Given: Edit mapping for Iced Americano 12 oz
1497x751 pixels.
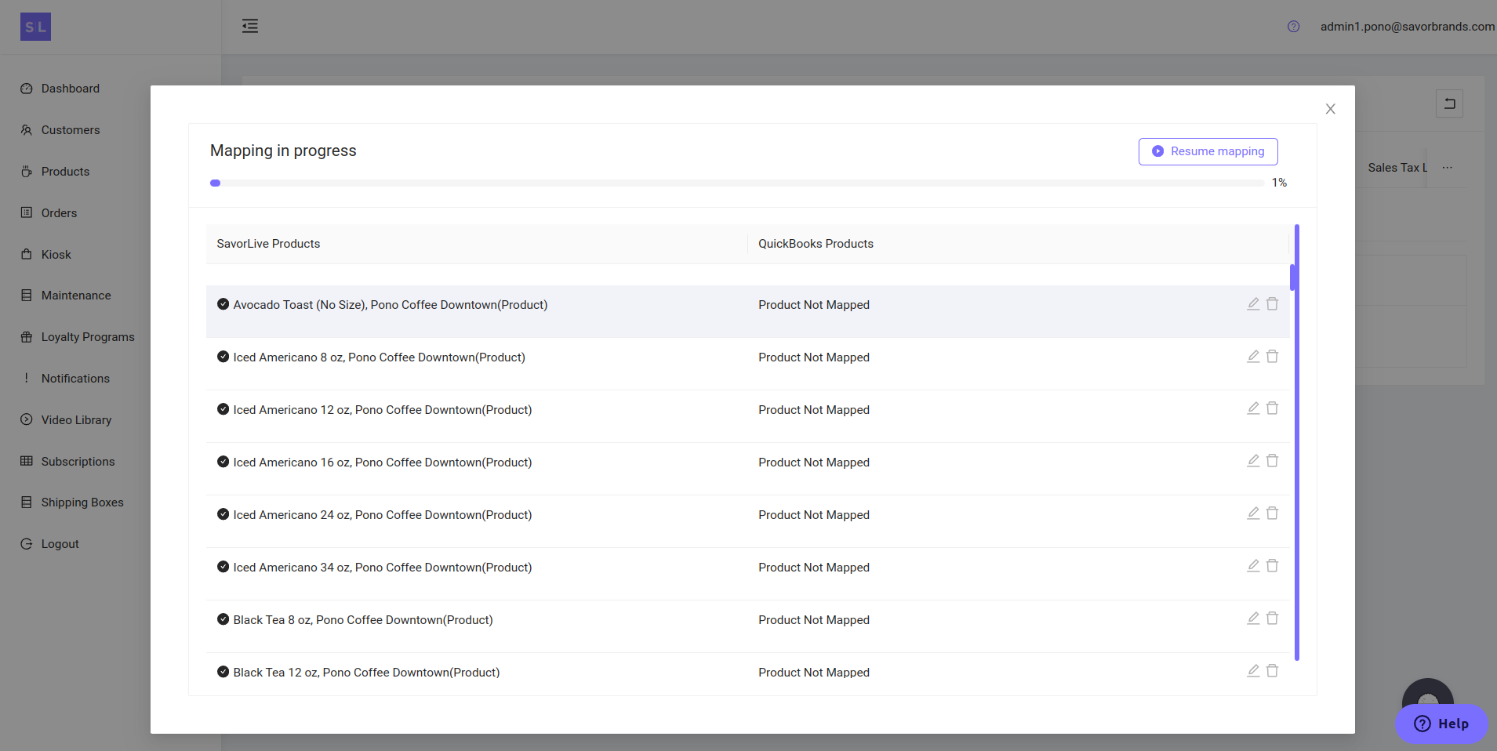Looking at the screenshot, I should pos(1253,408).
